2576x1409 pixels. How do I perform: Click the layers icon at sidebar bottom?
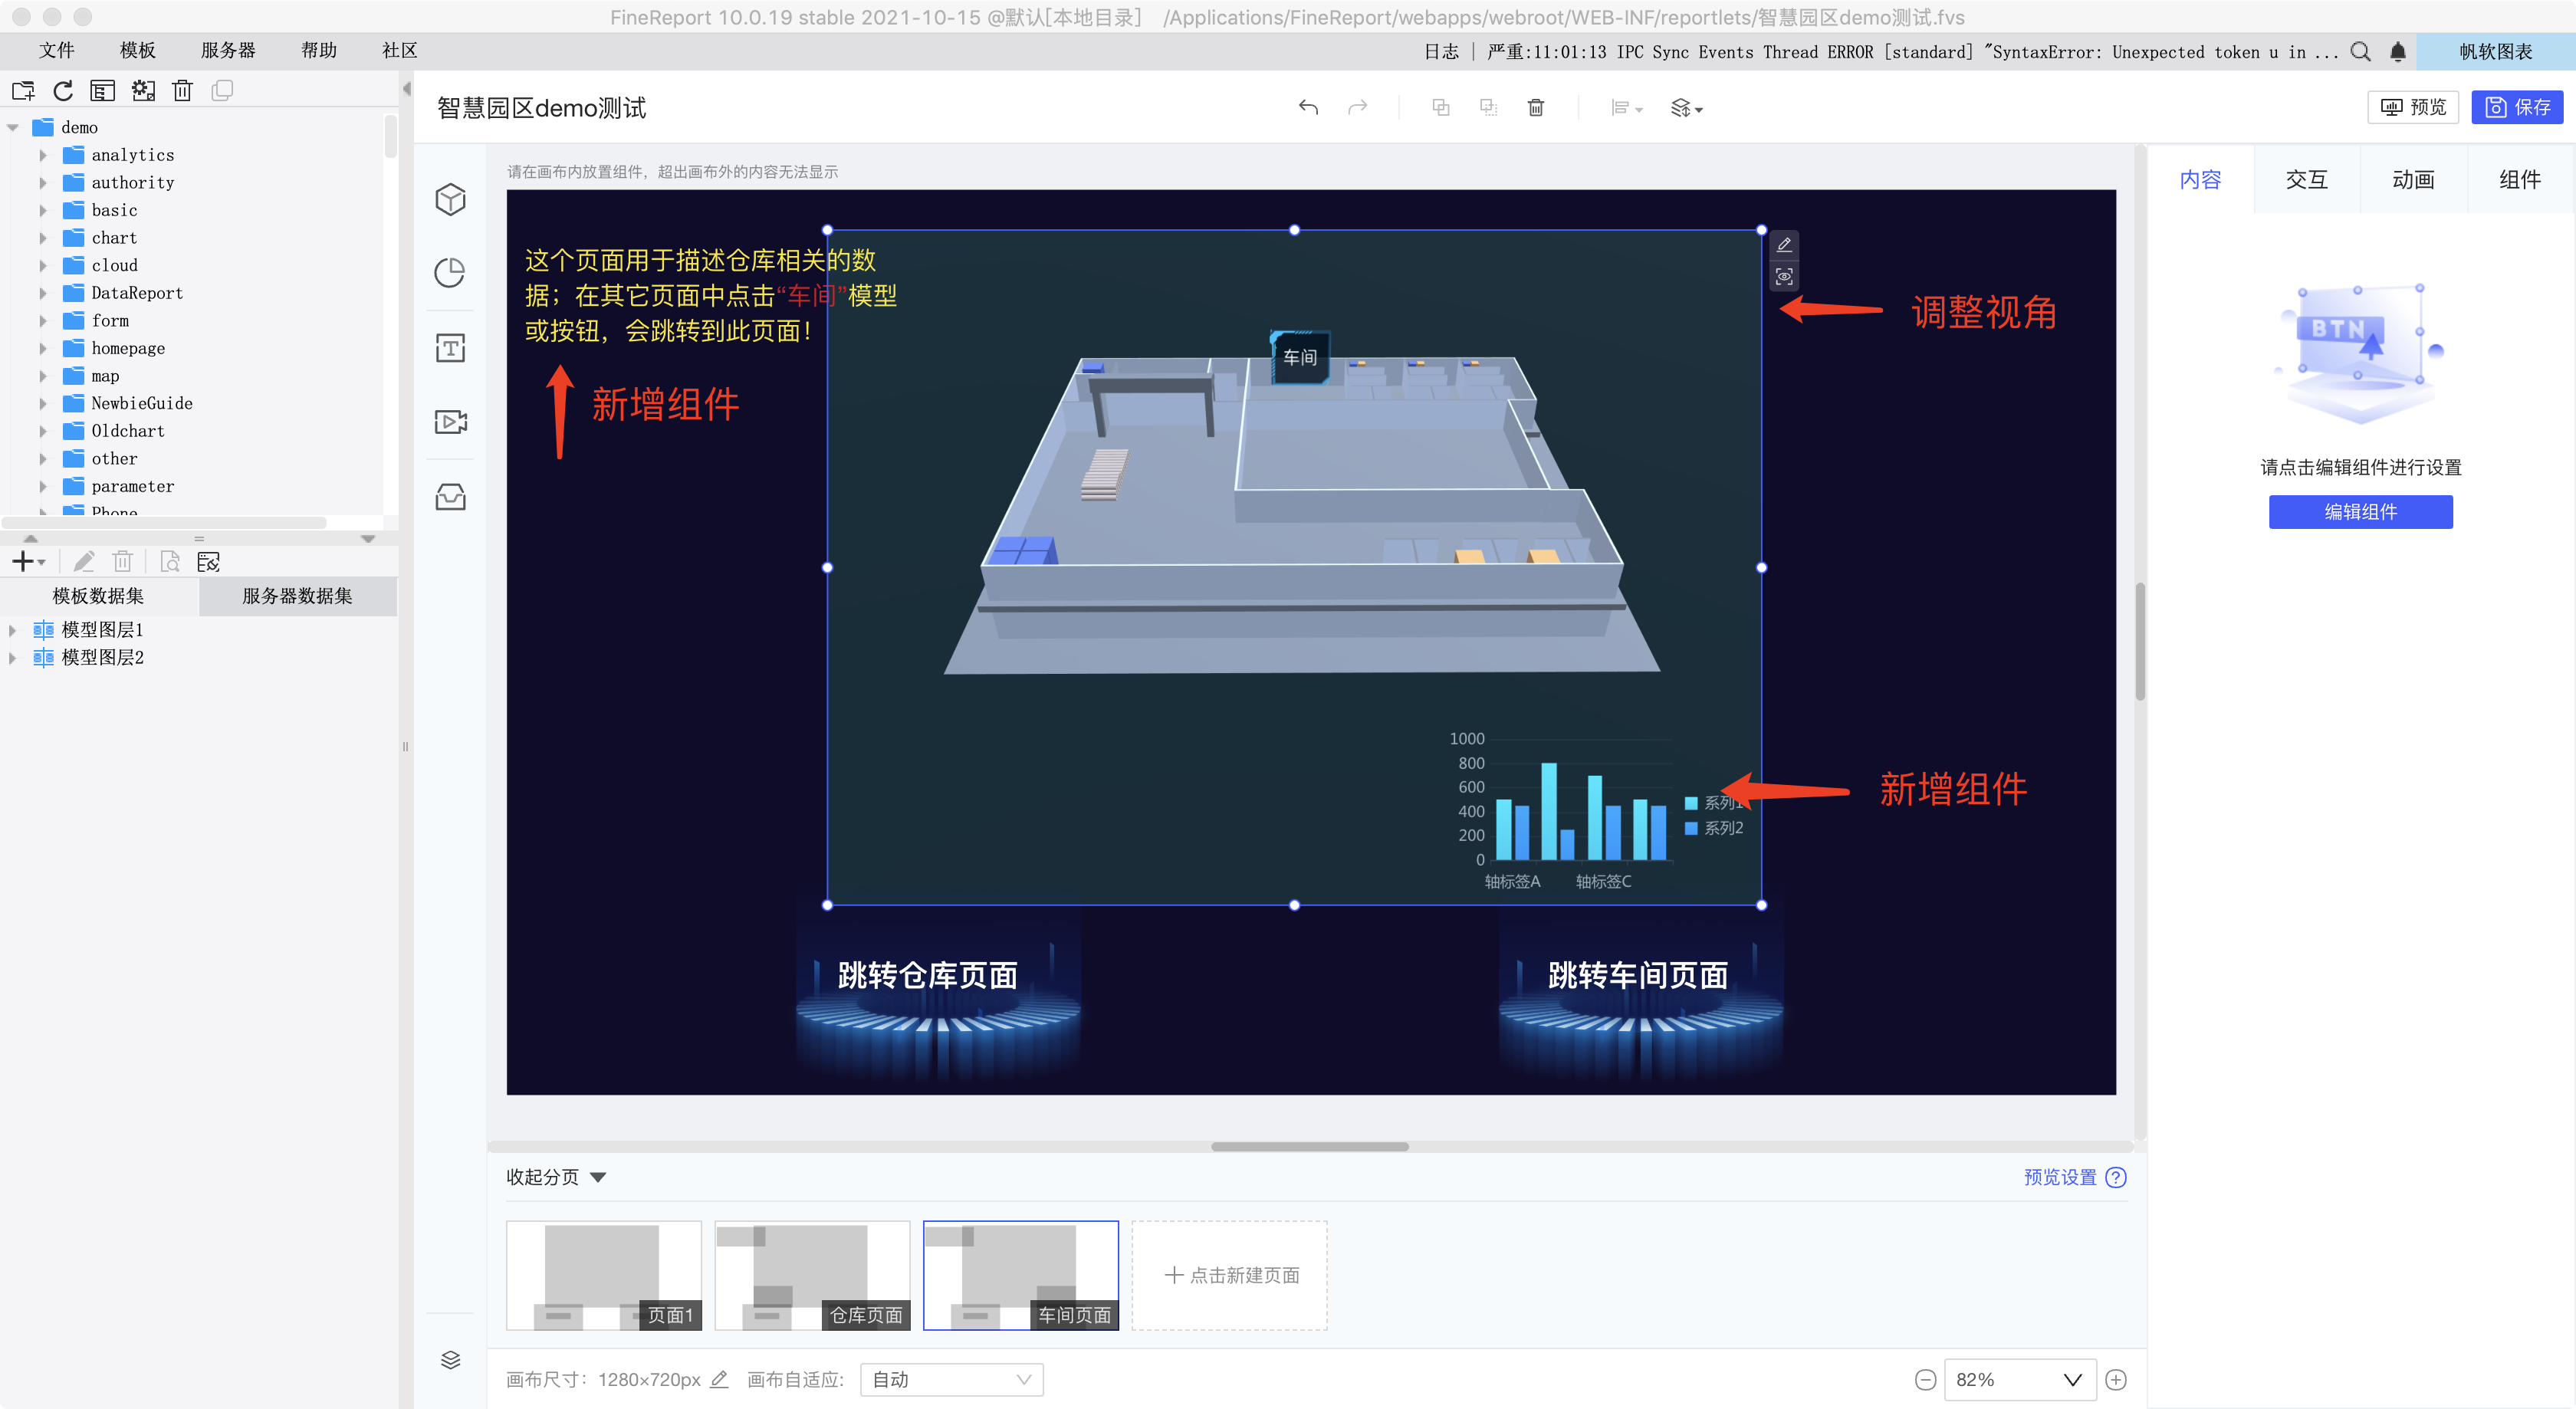click(x=450, y=1359)
